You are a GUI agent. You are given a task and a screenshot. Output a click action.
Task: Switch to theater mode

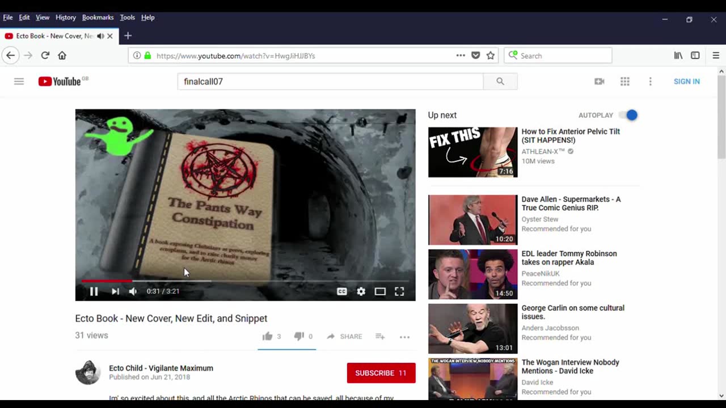pyautogui.click(x=380, y=291)
